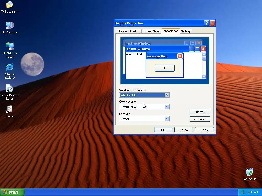
Task: Open the Start menu
Action: 12,192
